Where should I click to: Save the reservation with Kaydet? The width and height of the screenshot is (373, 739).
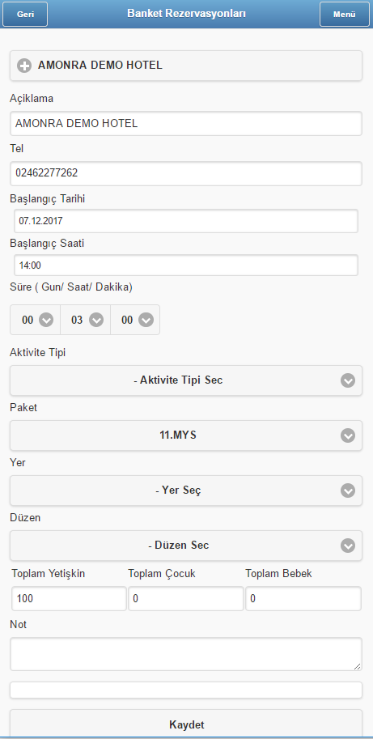(x=186, y=724)
